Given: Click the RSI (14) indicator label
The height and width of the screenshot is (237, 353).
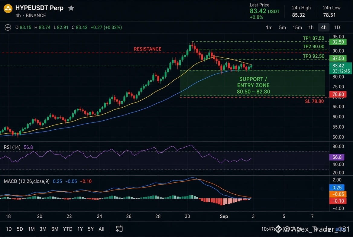Looking at the screenshot, I should pos(12,147).
